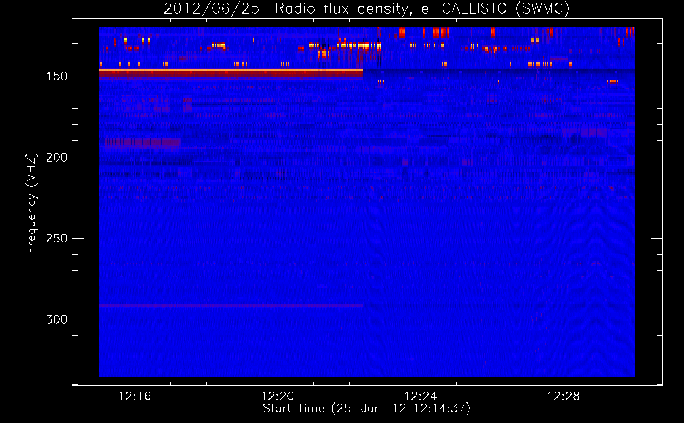The width and height of the screenshot is (684, 423).
Task: Click the 200 frequency tick label
Action: pos(57,157)
